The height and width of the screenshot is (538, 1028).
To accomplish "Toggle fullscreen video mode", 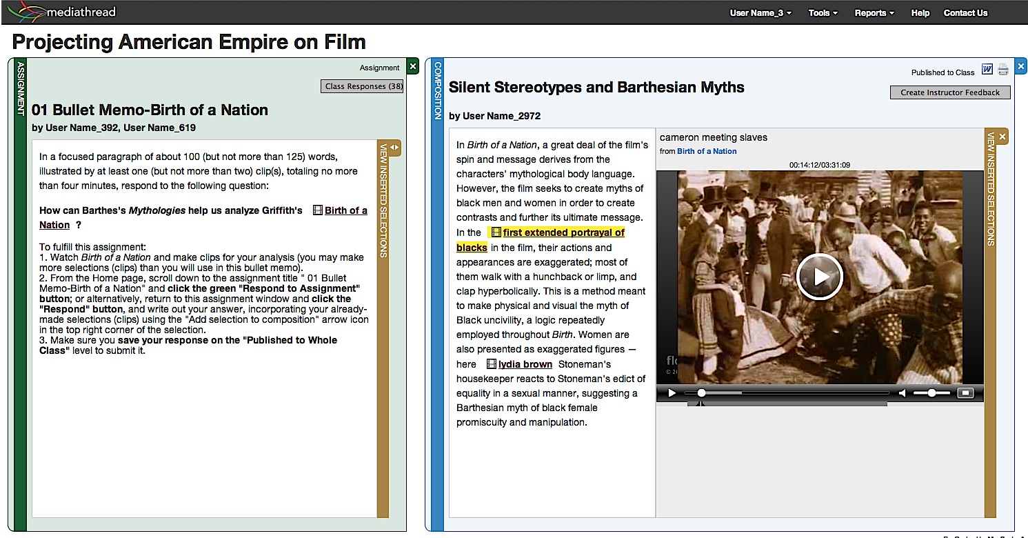I will tap(966, 393).
